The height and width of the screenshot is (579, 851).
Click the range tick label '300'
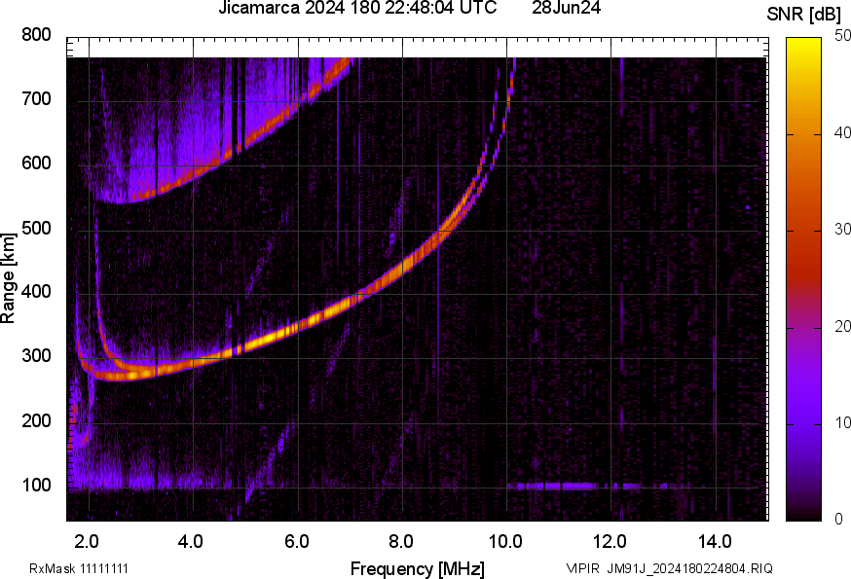36,356
